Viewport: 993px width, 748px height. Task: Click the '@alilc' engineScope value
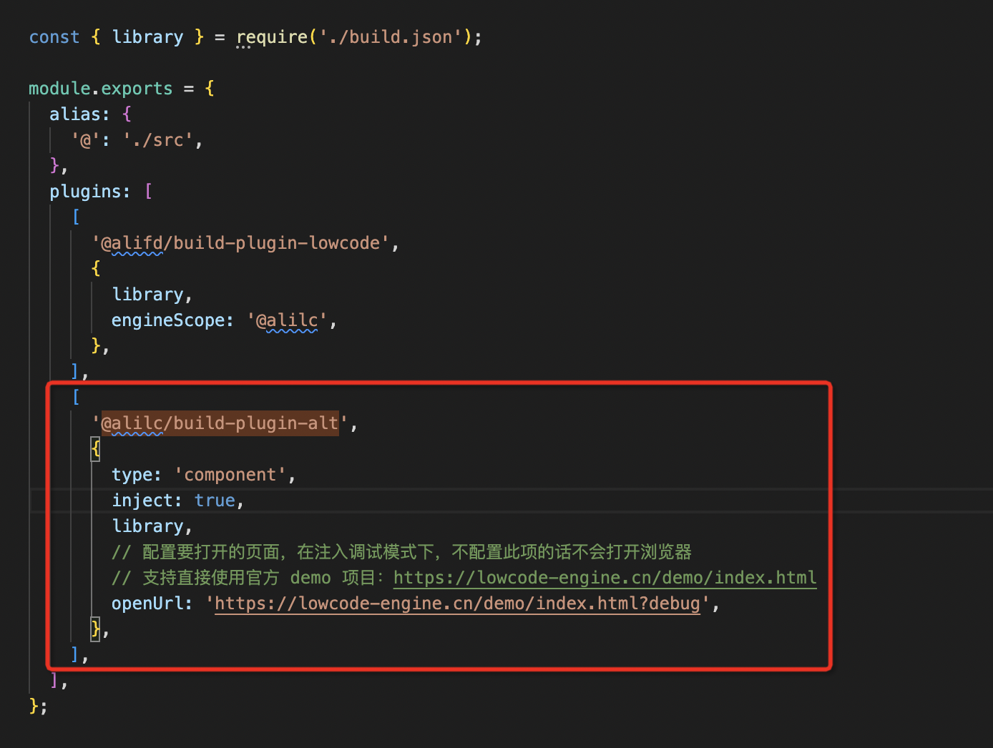tap(287, 320)
